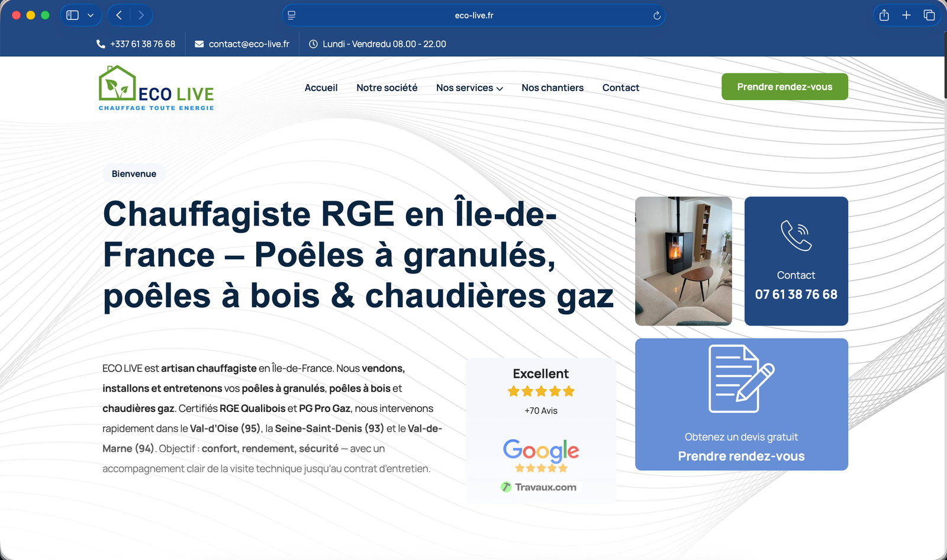Click the clock icon showing opening hours
Screen dimensions: 947x560
pyautogui.click(x=313, y=43)
